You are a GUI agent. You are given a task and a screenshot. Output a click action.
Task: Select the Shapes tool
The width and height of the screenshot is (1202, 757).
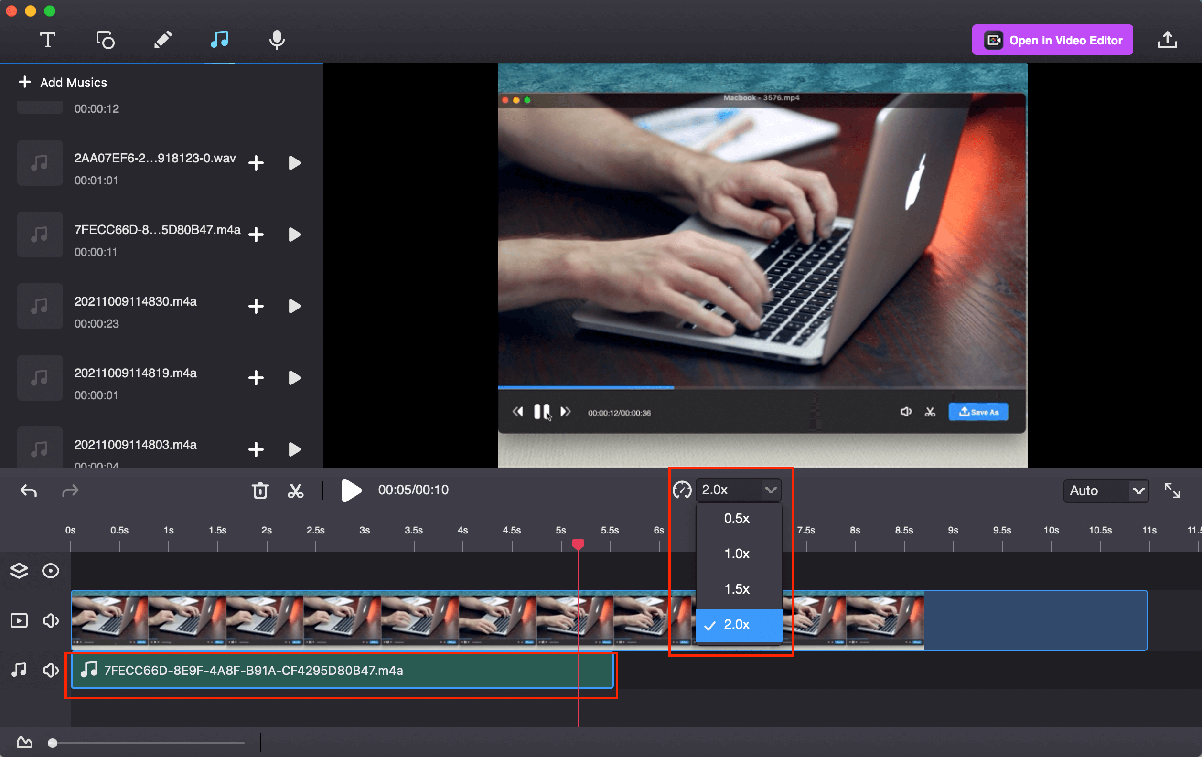(x=105, y=40)
